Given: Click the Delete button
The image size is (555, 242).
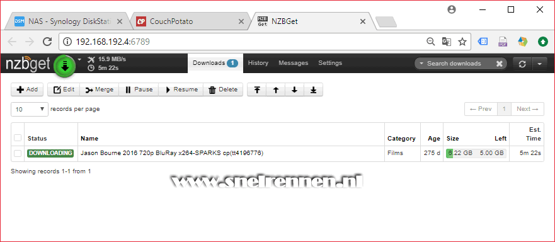Looking at the screenshot, I should pos(223,89).
